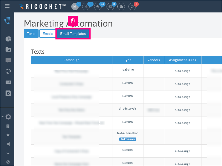Switch to the Emails tab
Image resolution: width=222 pixels, height=166 pixels.
[48, 33]
